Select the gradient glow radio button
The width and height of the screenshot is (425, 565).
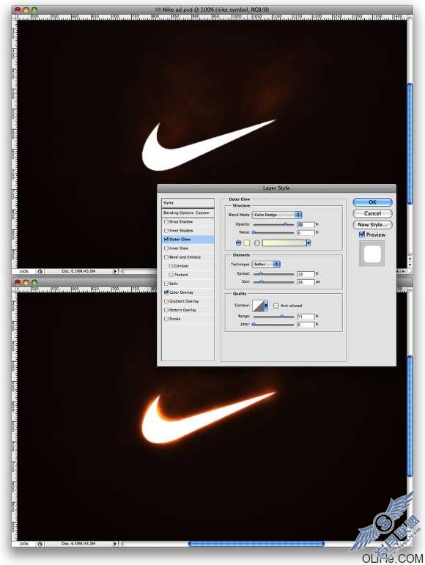[256, 243]
